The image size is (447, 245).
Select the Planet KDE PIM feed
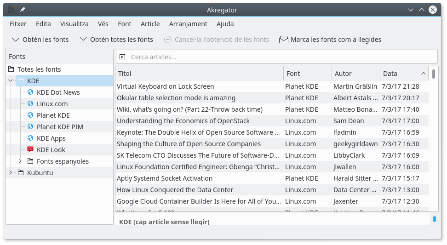pos(60,127)
